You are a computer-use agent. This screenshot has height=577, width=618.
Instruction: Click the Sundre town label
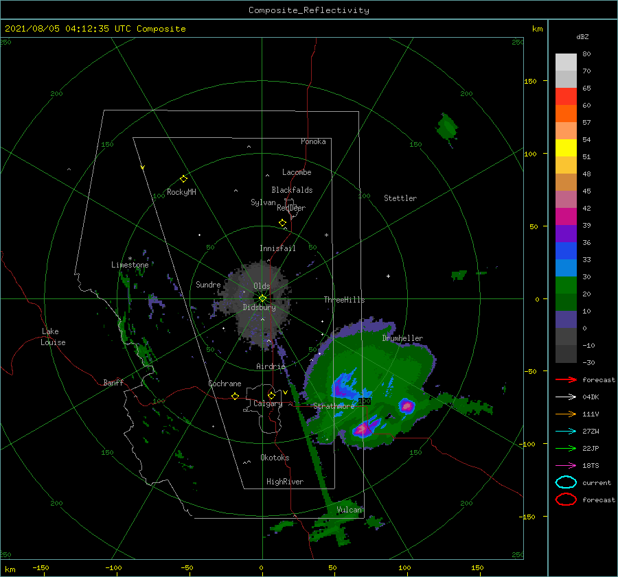click(208, 284)
